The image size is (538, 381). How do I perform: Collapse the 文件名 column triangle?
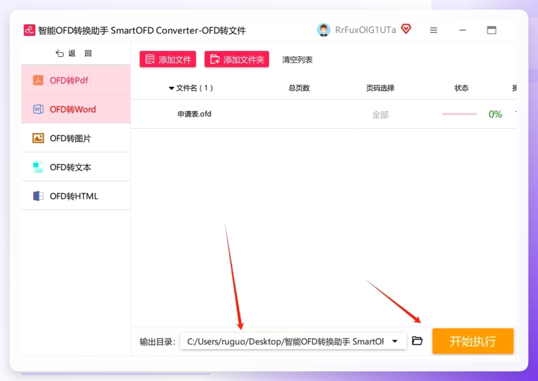172,89
